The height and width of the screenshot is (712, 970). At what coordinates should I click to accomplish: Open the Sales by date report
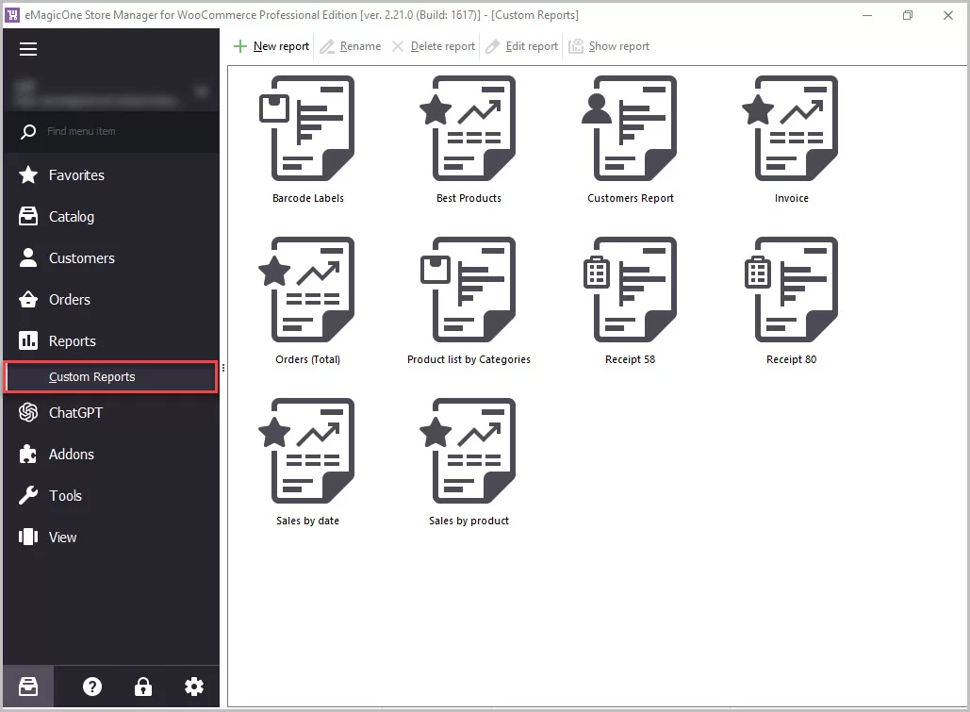click(307, 452)
